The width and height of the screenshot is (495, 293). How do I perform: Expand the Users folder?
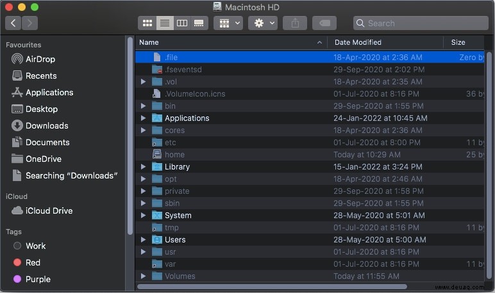144,240
